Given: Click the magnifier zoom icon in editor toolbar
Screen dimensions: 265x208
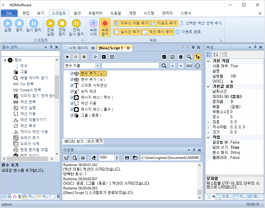Looking at the screenshot, I should 189,57.
